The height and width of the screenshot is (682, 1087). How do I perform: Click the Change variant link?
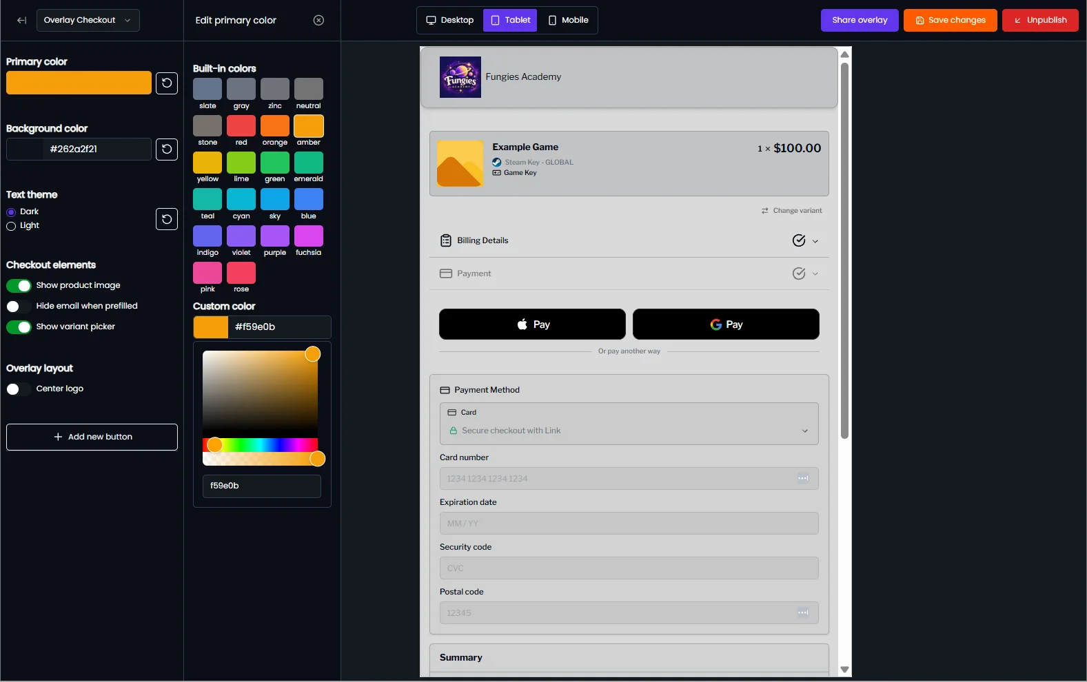(791, 211)
